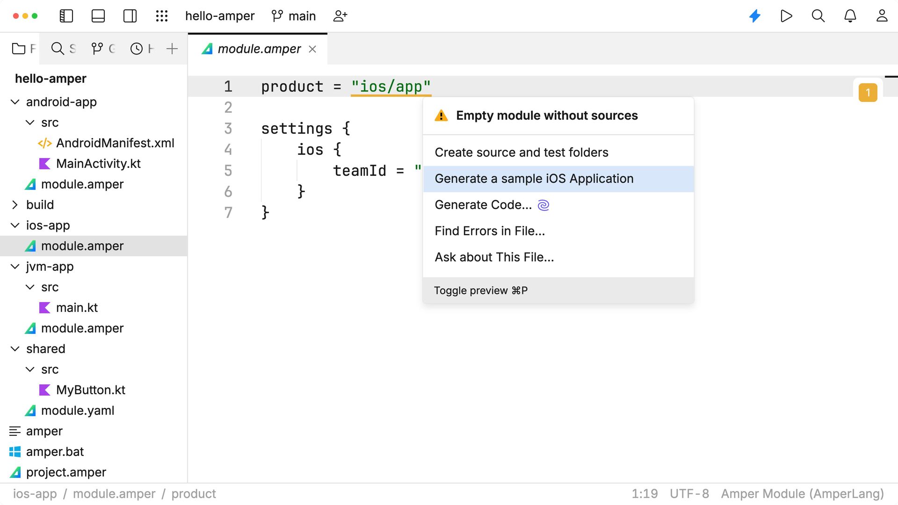Collapse the android-app folder
This screenshot has height=505, width=898.
click(x=15, y=102)
